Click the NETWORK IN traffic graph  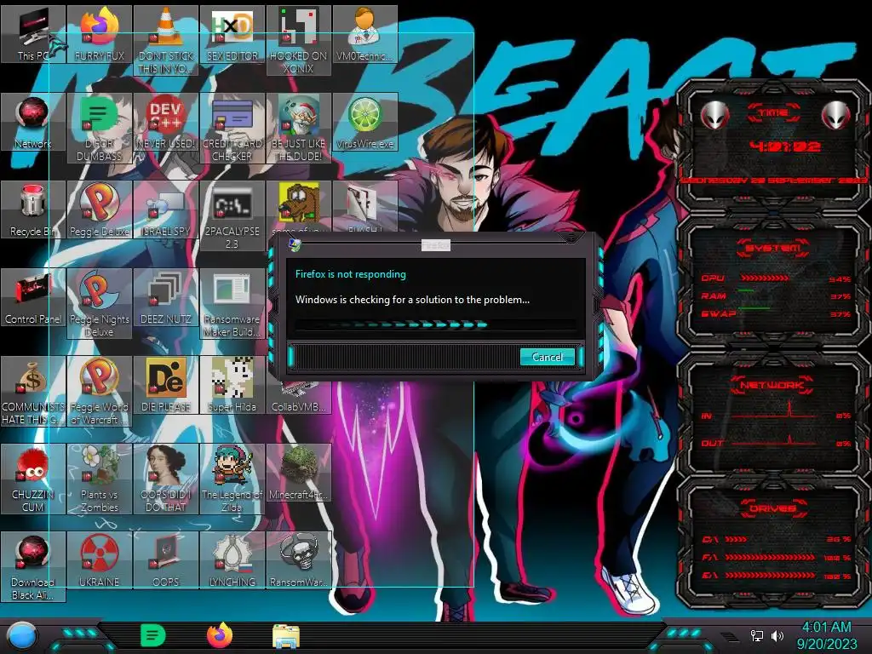click(776, 411)
